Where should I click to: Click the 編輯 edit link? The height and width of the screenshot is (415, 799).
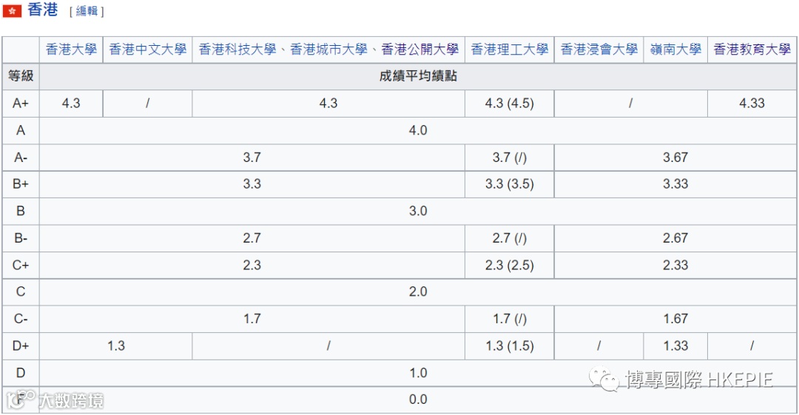click(87, 11)
